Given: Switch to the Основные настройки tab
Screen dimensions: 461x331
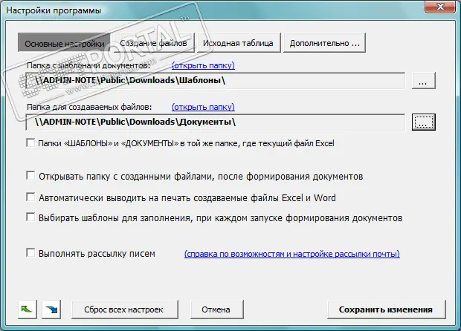Looking at the screenshot, I should (x=65, y=43).
